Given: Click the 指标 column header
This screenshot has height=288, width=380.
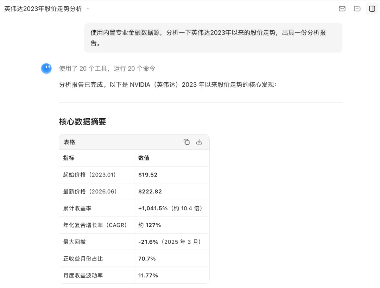Looking at the screenshot, I should pos(96,158).
